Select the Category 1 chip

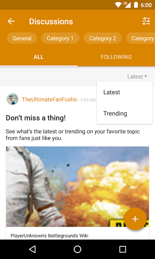60,38
